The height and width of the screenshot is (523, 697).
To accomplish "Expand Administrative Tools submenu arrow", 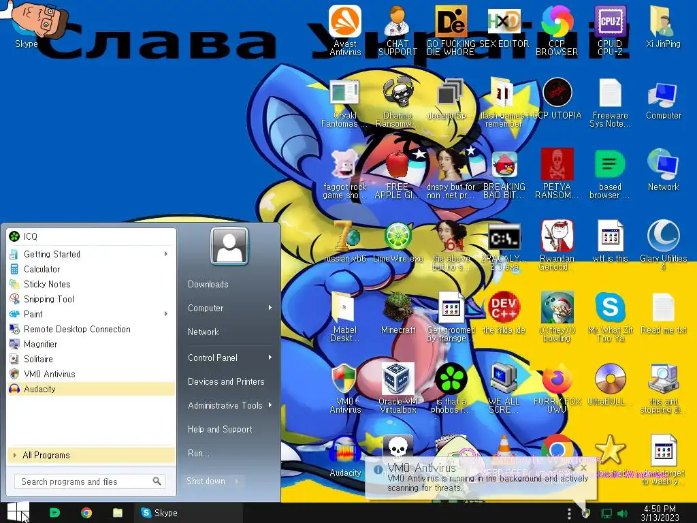I will (x=270, y=405).
